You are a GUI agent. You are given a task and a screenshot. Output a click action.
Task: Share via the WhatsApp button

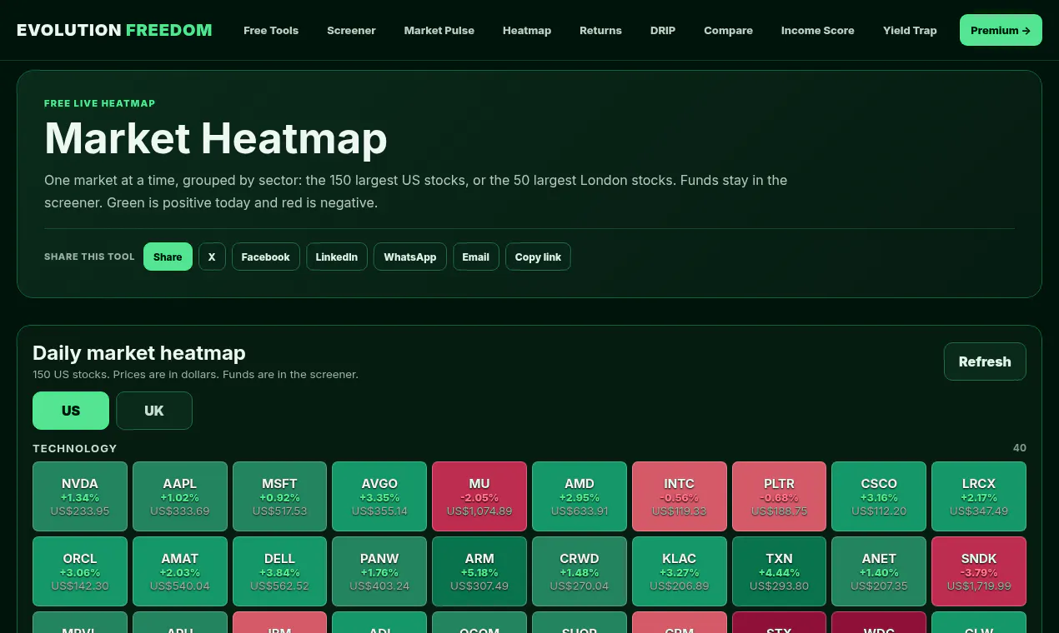click(410, 257)
